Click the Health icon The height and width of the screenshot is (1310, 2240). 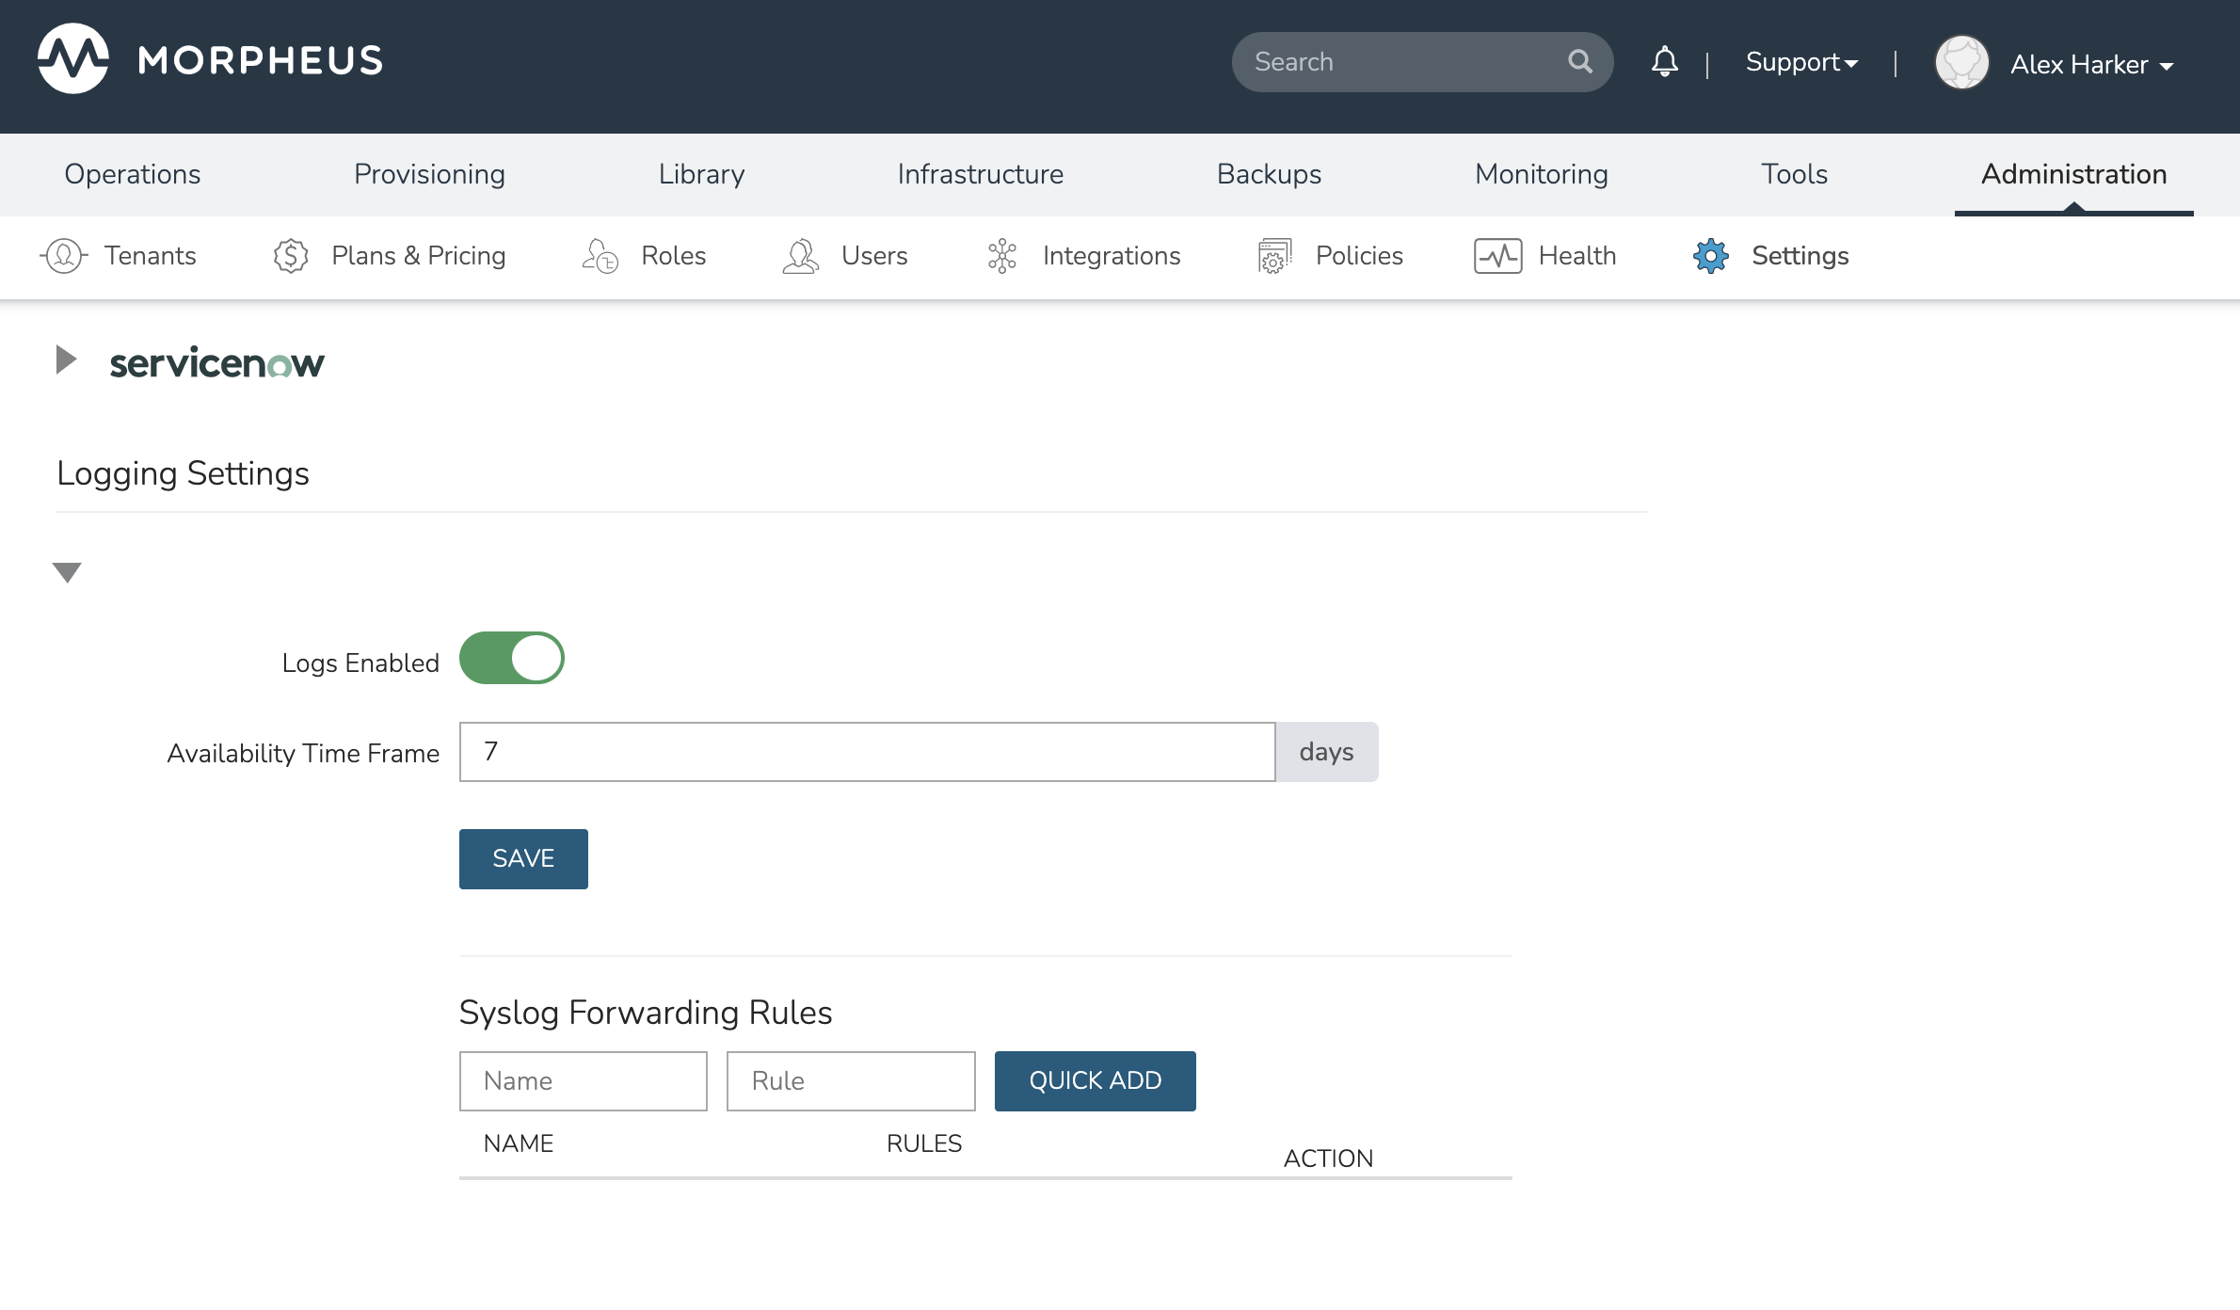point(1499,256)
